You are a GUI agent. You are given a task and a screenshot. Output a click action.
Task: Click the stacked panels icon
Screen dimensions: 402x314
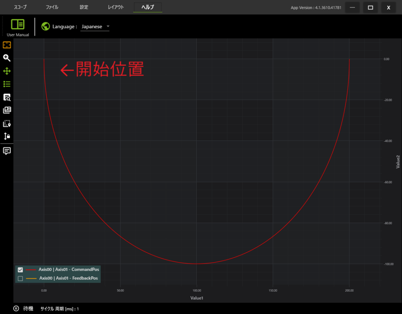coord(7,110)
